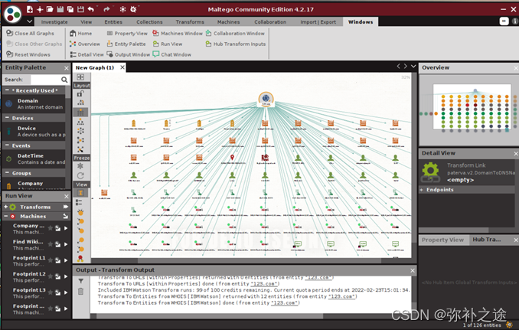
Task: Switch to the Collections ribbon tab
Action: [x=149, y=22]
